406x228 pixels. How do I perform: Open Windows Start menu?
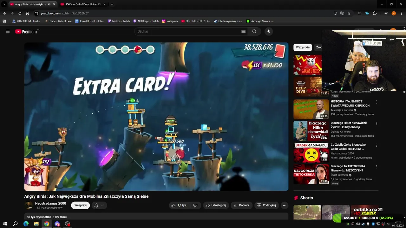coord(5,224)
